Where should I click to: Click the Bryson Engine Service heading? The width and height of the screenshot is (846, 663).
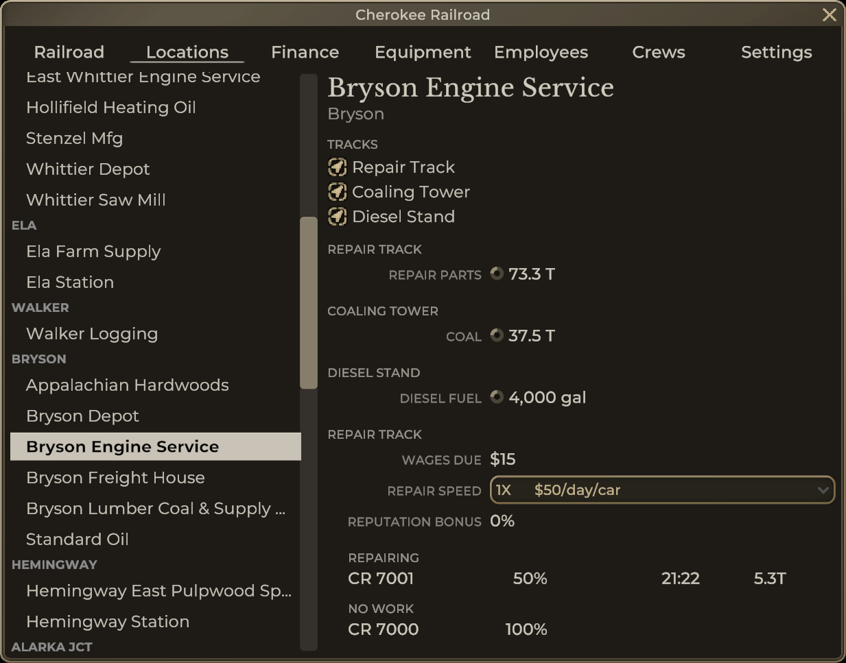pyautogui.click(x=471, y=88)
